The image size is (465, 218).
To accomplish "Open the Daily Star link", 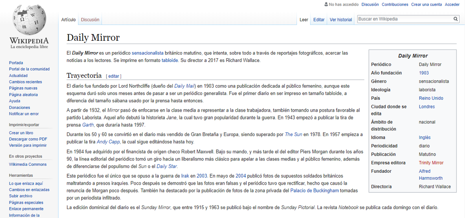I will tap(167, 166).
